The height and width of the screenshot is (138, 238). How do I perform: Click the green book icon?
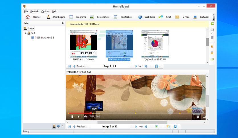pyautogui.click(x=212, y=59)
